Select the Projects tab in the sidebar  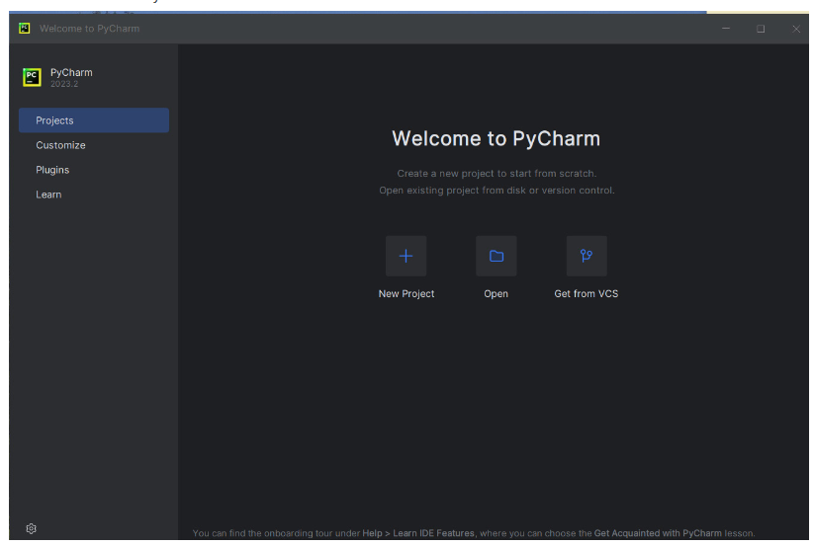(94, 120)
